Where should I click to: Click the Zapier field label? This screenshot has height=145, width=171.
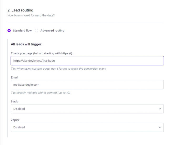tap(15, 120)
